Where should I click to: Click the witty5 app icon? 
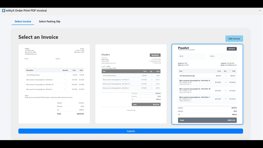tap(4, 11)
